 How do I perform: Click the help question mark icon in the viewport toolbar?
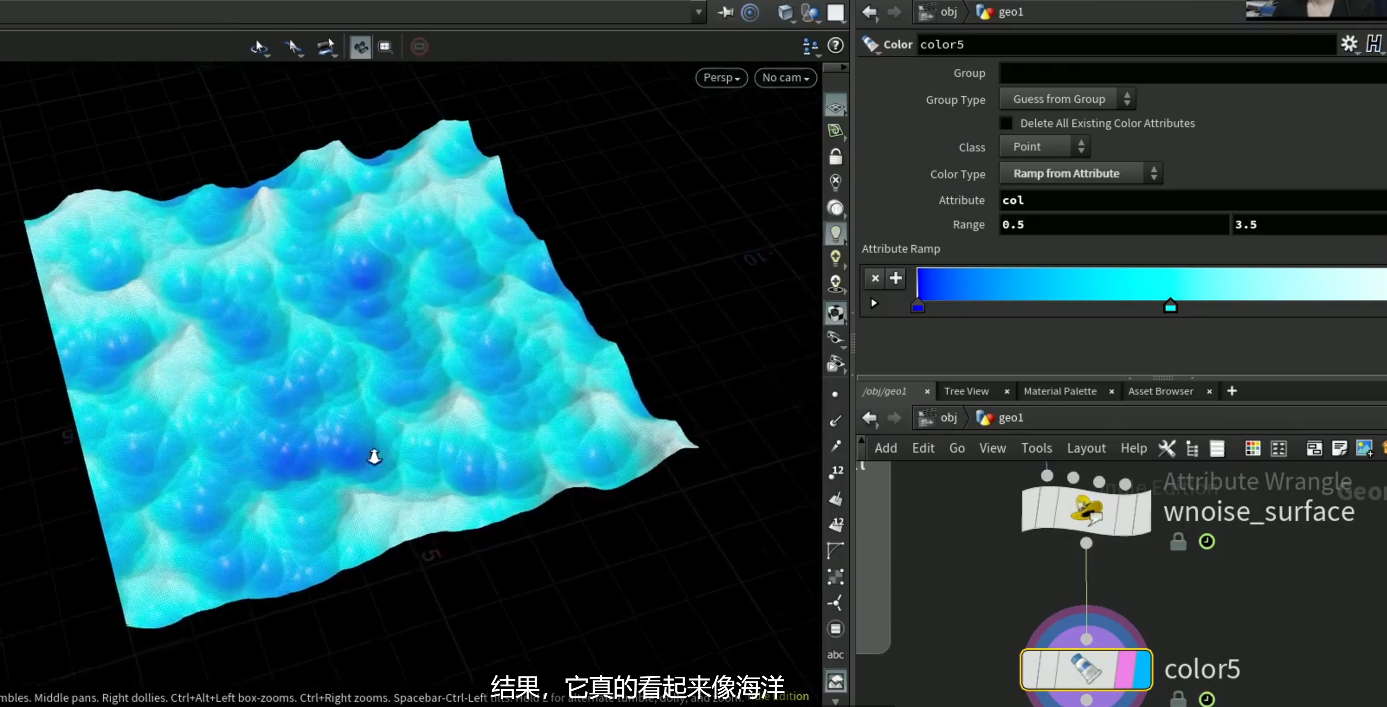tap(835, 46)
